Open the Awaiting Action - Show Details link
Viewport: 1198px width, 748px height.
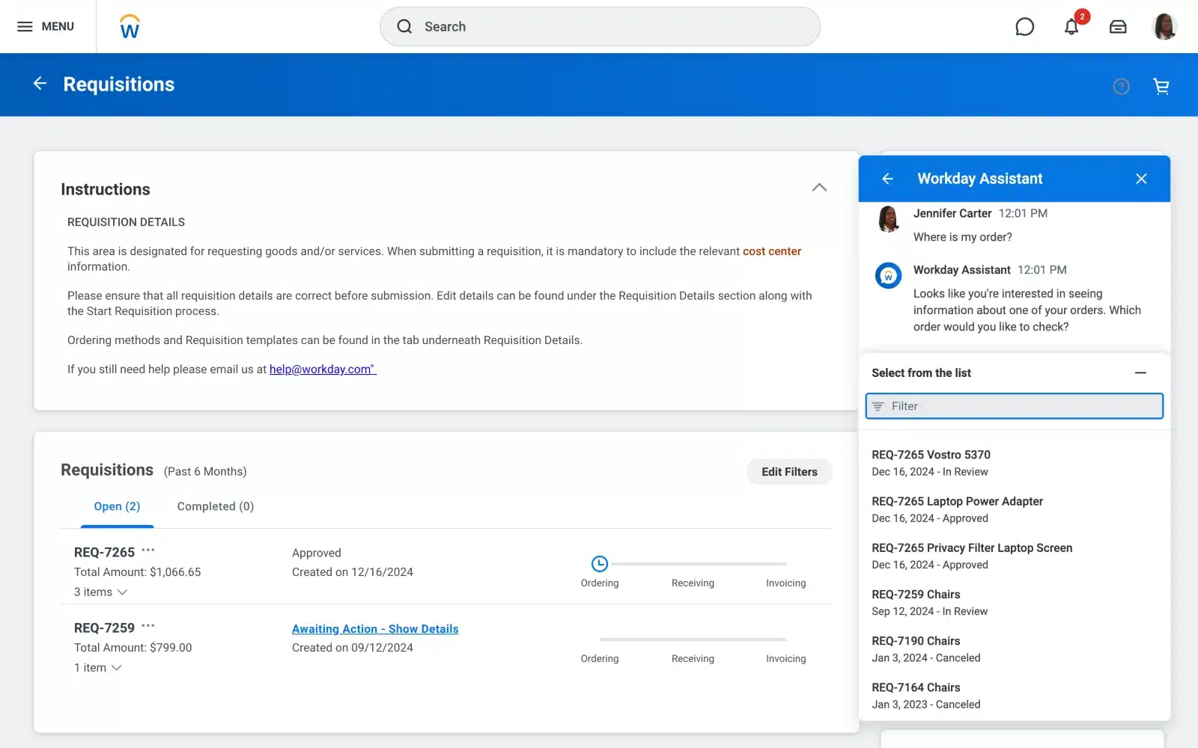point(374,628)
